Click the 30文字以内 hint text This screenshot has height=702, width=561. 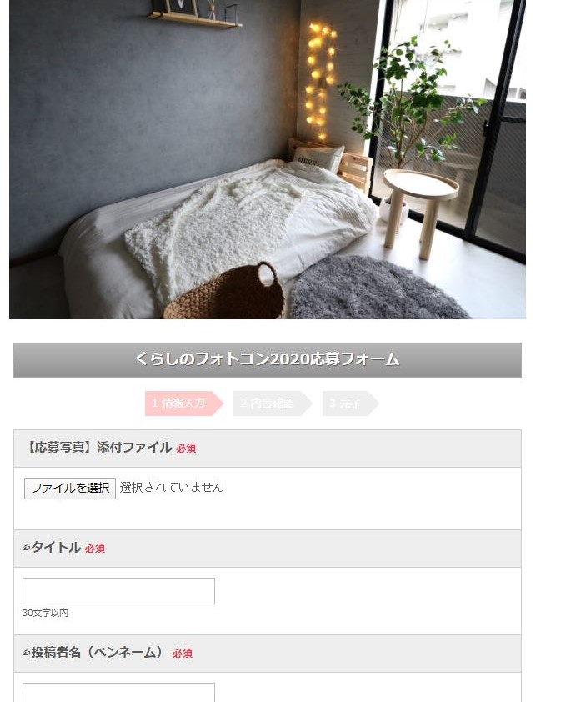pyautogui.click(x=45, y=613)
